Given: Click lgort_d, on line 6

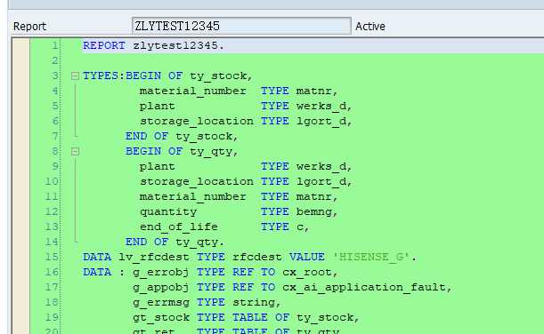Looking at the screenshot, I should click(x=324, y=122).
